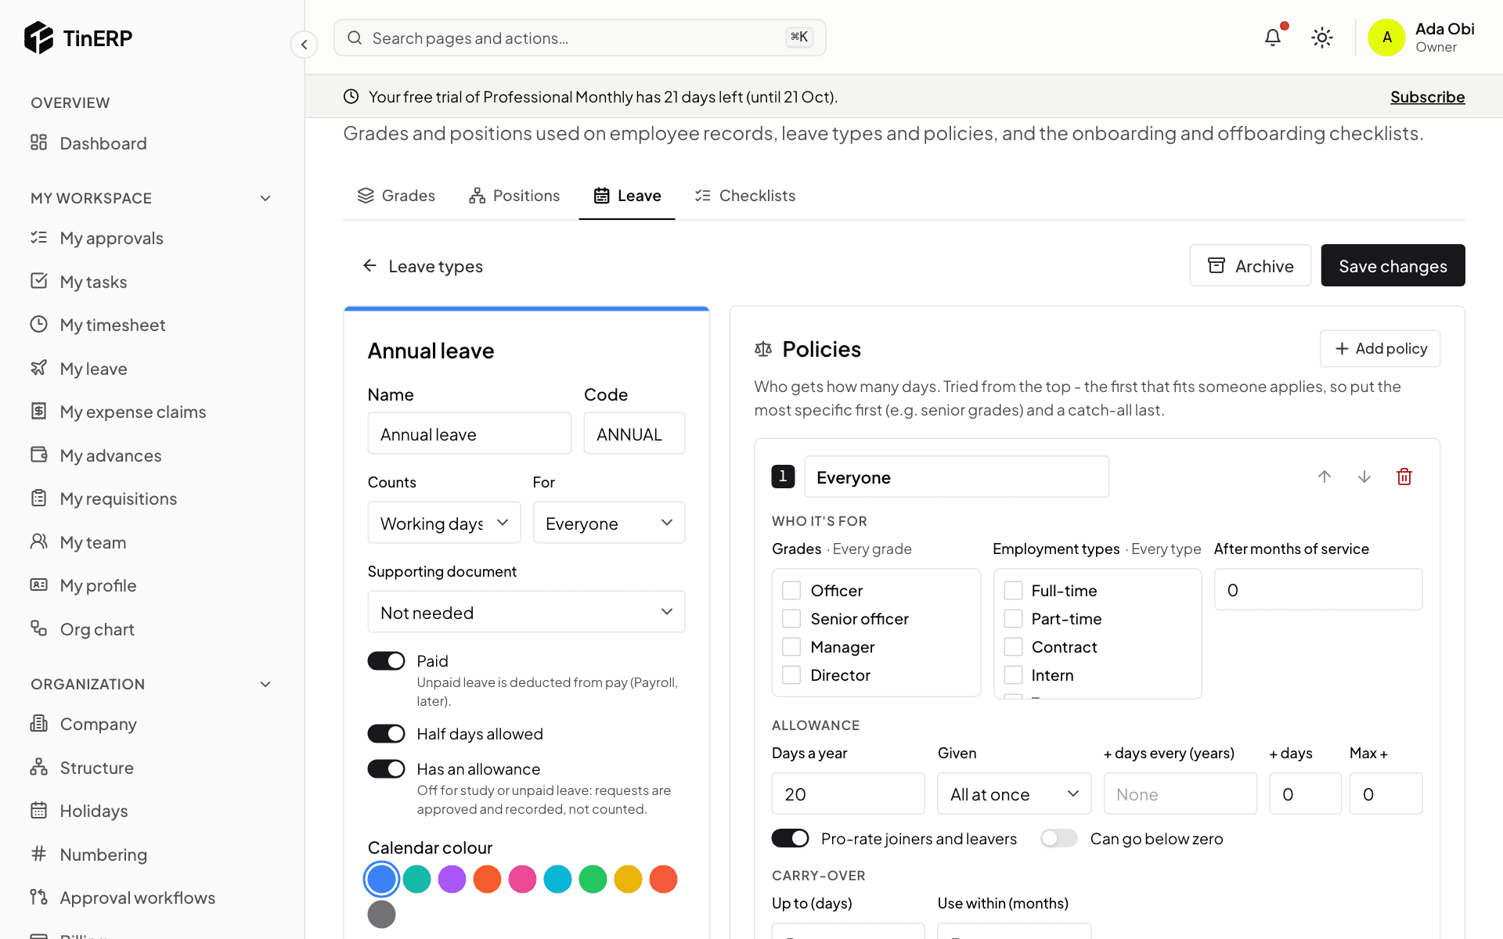Go back using the Leave types arrow
1503x939 pixels.
click(369, 266)
